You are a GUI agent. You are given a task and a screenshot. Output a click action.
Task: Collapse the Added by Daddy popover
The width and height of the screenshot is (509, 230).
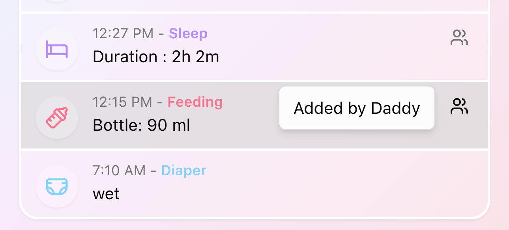(356, 108)
